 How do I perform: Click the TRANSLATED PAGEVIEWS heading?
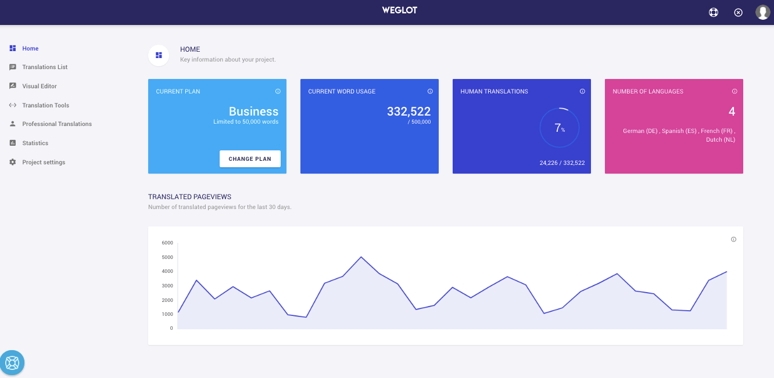tap(190, 197)
